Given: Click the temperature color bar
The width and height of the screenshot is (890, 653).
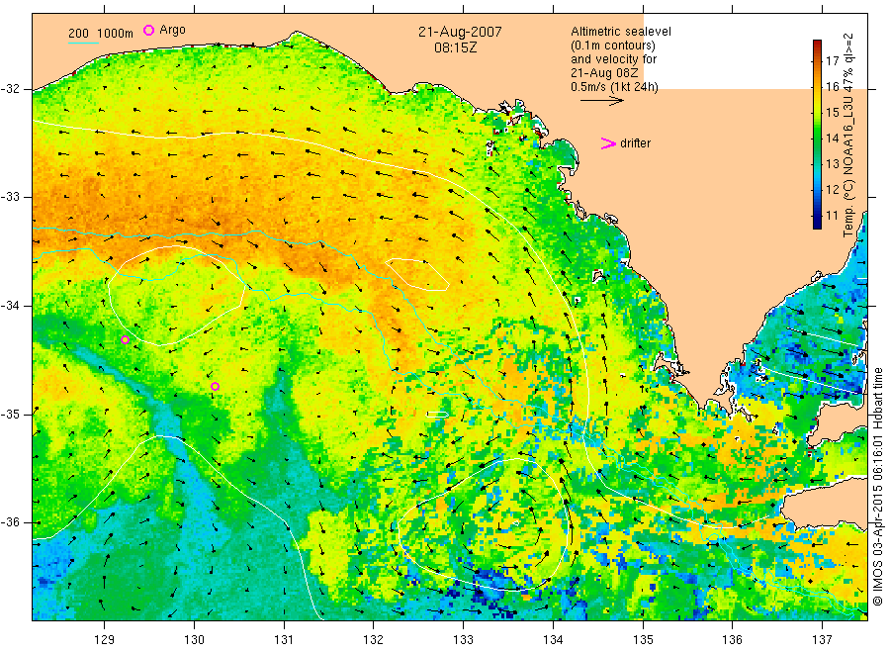Looking at the screenshot, I should (817, 135).
